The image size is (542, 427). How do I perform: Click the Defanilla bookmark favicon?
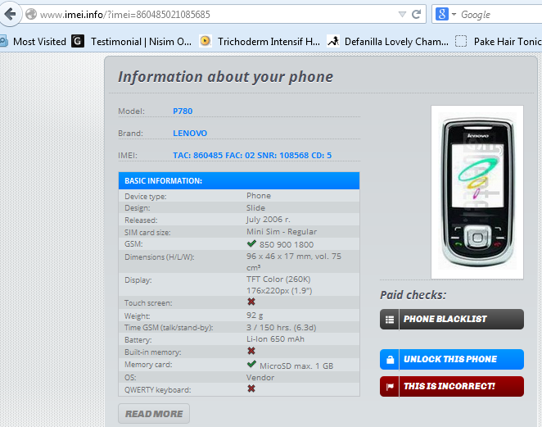click(x=333, y=41)
